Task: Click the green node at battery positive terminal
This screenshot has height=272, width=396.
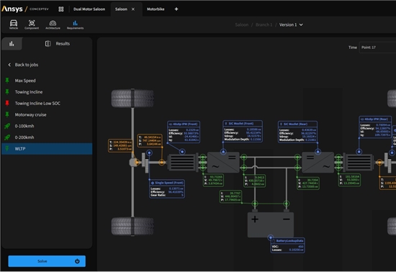Action: (255, 204)
